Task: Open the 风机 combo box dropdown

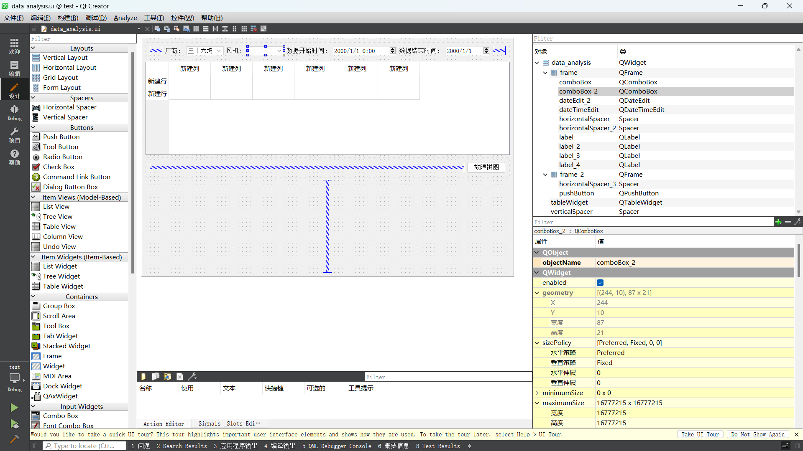Action: pyautogui.click(x=279, y=51)
